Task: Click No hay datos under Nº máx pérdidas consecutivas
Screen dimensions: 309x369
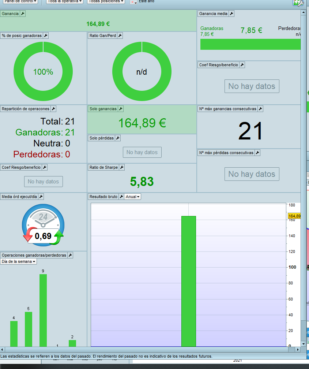Action: point(252,174)
